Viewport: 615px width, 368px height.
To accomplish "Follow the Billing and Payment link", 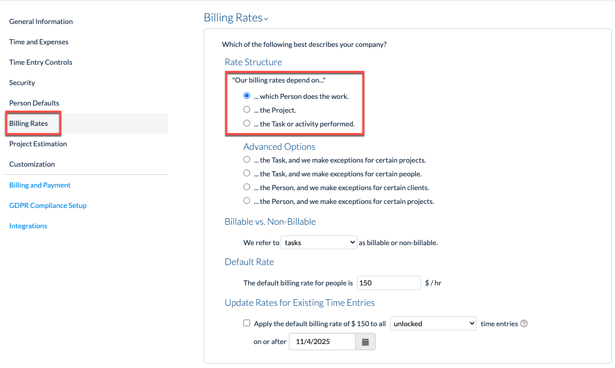I will [40, 185].
